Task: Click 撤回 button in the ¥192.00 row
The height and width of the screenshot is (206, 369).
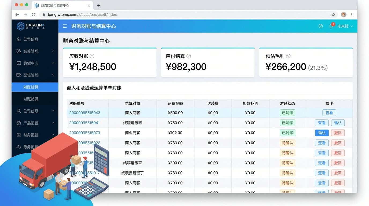Action: (338, 133)
